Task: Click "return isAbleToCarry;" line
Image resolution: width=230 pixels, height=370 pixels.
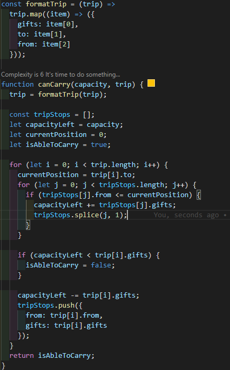Action: (x=52, y=356)
